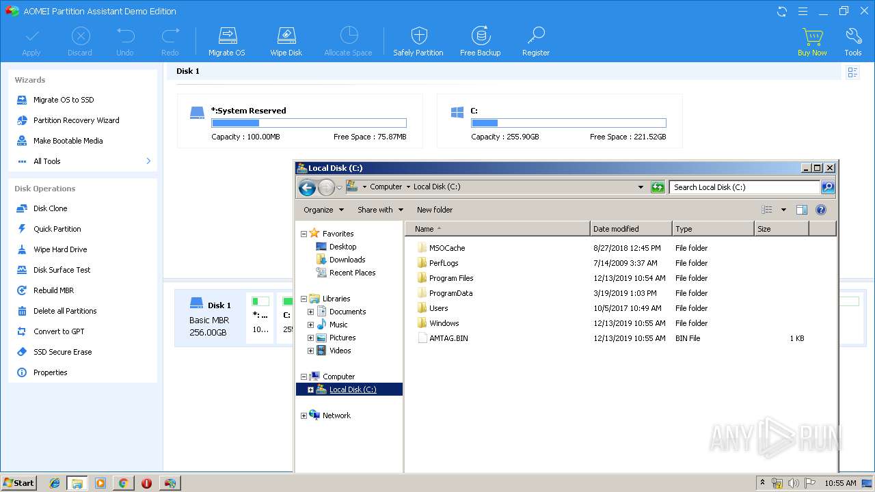Open the Free Backup tool
This screenshot has width=875, height=492.
[481, 41]
